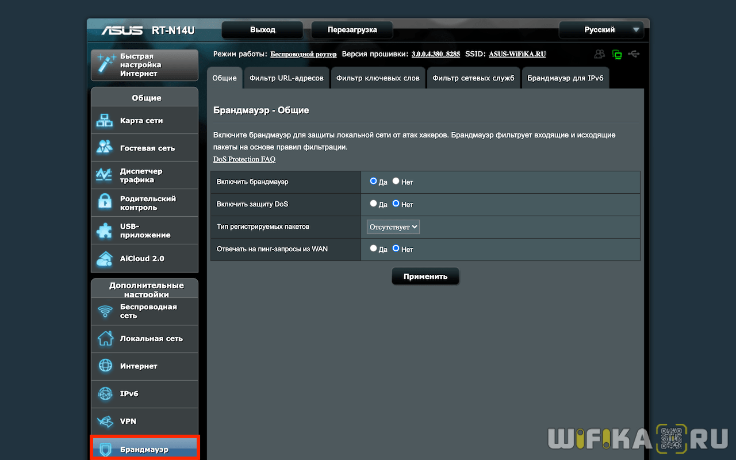Click the green network status icon

click(617, 55)
